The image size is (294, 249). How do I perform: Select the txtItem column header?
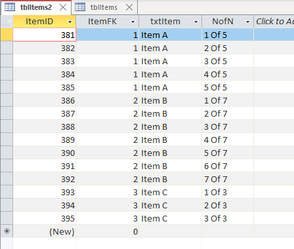click(171, 22)
